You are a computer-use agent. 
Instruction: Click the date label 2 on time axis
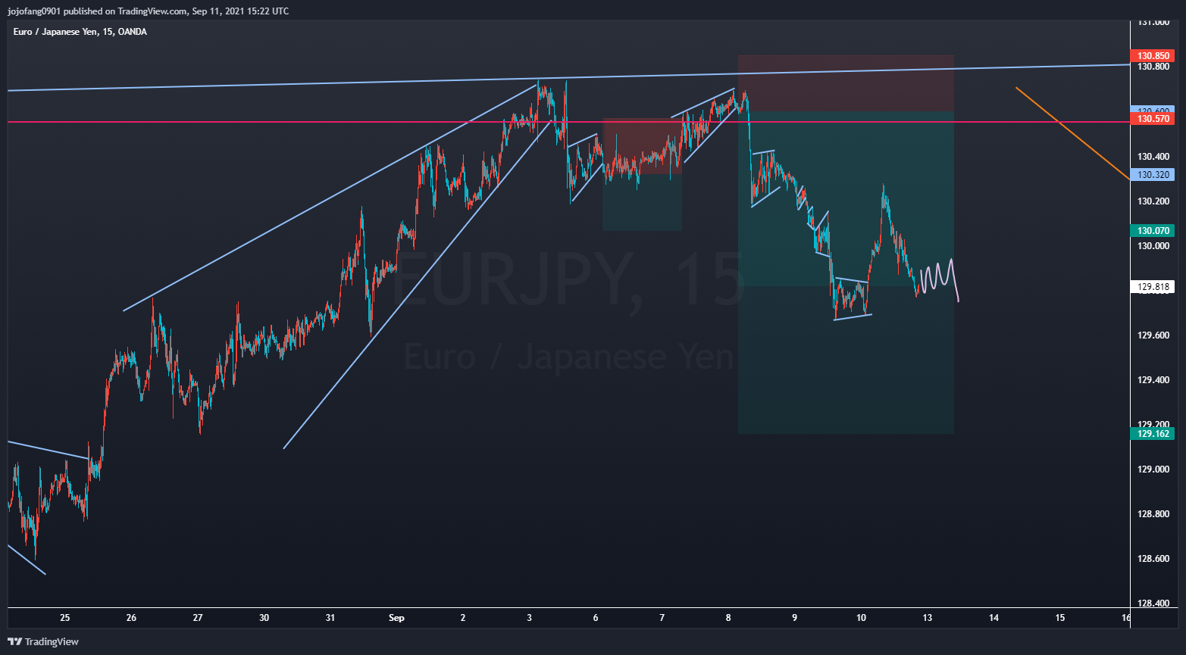(x=463, y=618)
